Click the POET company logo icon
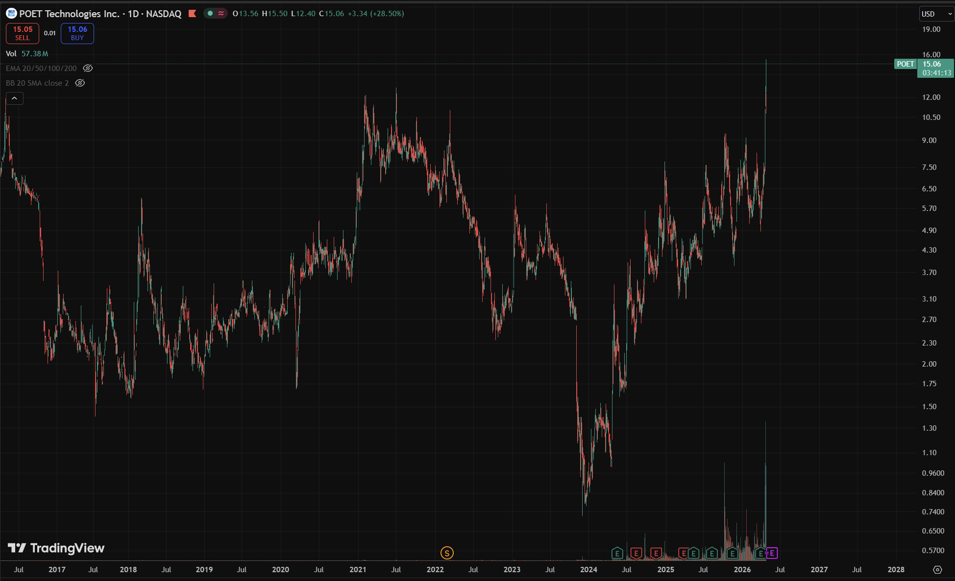955x581 pixels. point(11,14)
